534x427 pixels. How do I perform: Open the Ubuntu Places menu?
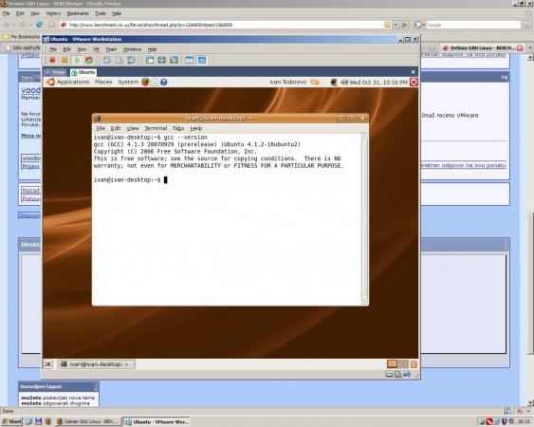point(103,82)
